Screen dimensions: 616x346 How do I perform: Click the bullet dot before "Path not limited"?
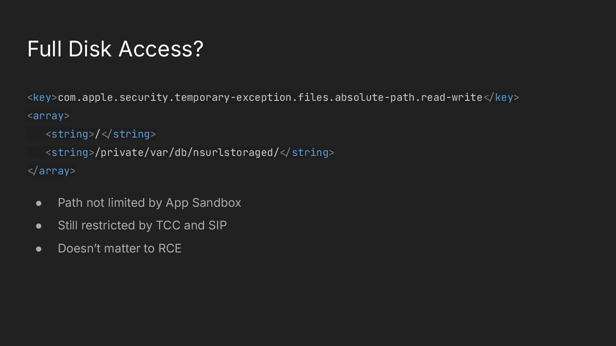coord(39,203)
